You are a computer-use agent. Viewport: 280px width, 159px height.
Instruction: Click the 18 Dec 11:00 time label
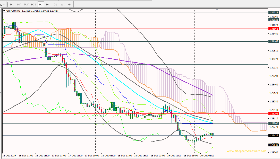coord(125,156)
